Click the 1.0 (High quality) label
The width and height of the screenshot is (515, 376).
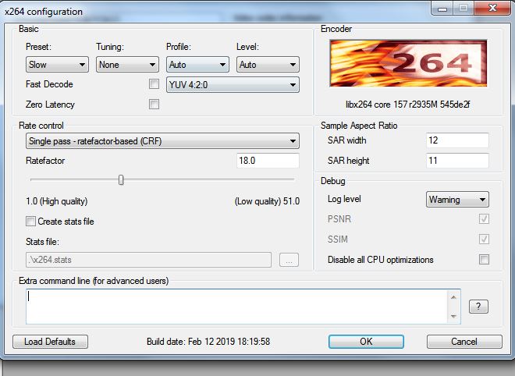tap(56, 201)
